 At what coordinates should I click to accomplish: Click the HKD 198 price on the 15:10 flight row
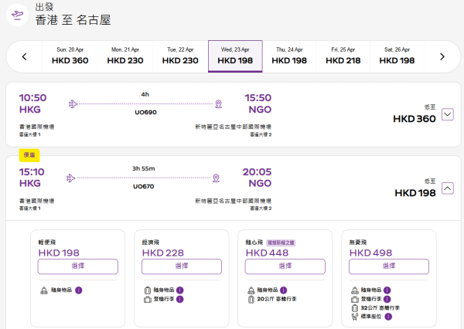[415, 193]
